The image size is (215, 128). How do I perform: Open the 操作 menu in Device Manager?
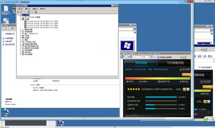[x=28, y=9]
